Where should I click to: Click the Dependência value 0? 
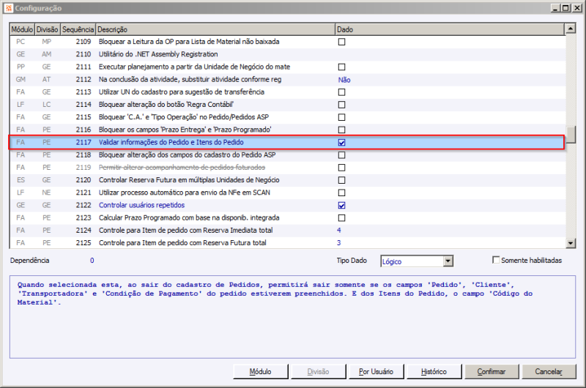pos(92,261)
